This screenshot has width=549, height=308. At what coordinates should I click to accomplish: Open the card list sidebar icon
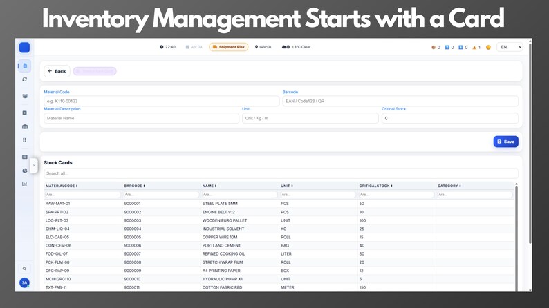pyautogui.click(x=24, y=157)
